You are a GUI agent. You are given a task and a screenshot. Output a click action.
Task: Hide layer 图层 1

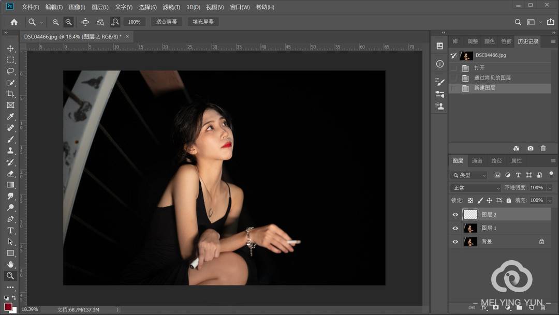tap(455, 228)
